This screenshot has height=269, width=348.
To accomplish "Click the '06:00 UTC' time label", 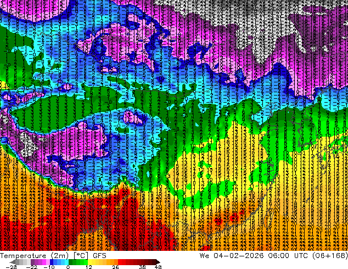I will [288, 256].
